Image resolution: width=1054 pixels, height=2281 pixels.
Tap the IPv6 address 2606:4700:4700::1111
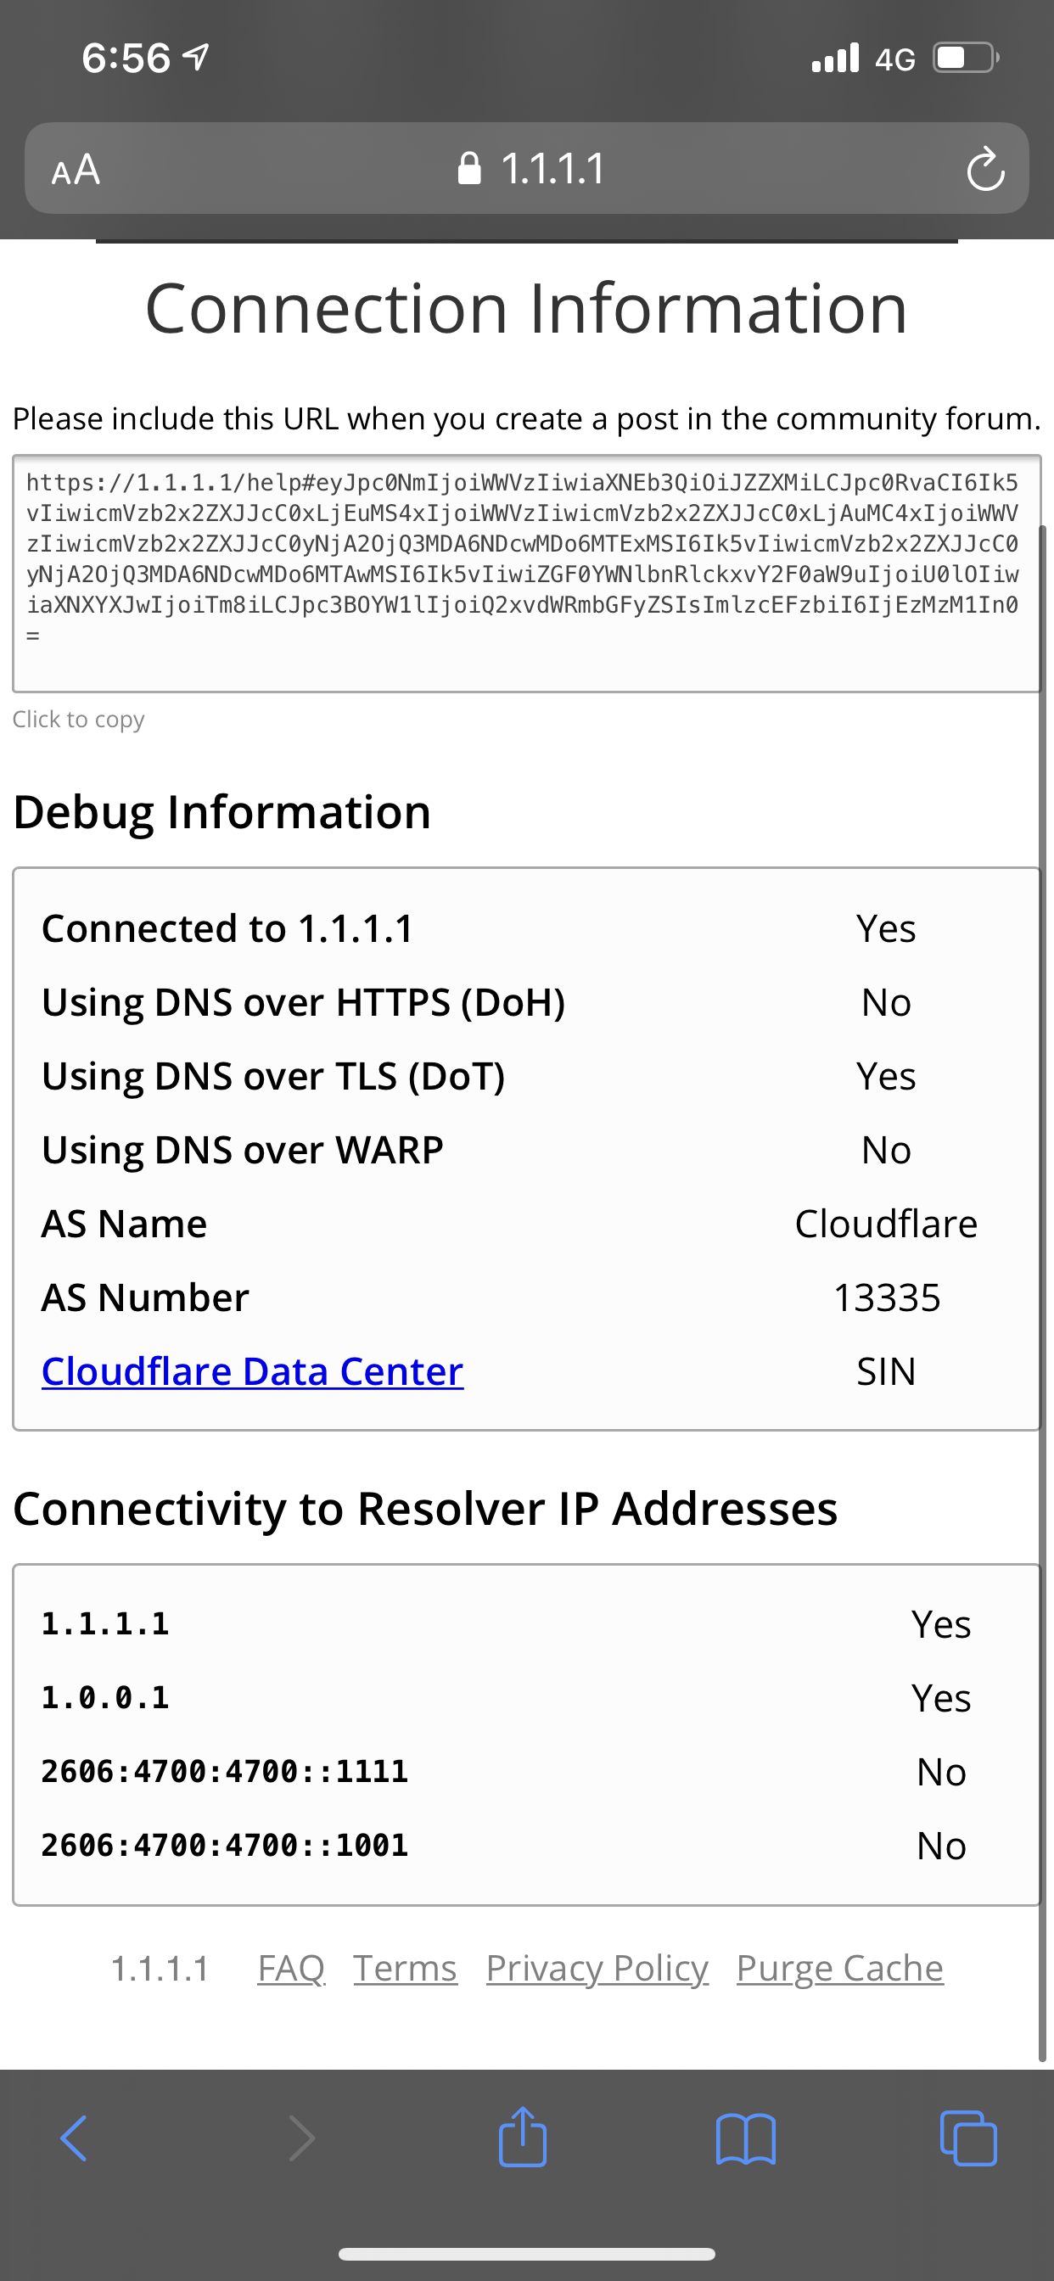(225, 1771)
